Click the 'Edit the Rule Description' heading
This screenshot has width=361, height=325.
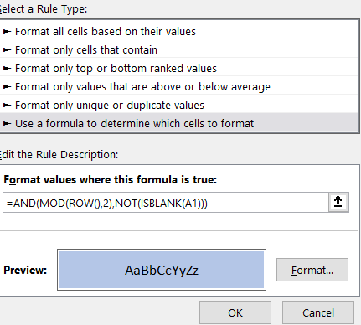click(59, 154)
